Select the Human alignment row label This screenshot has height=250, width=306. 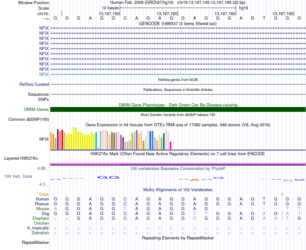tap(42, 199)
